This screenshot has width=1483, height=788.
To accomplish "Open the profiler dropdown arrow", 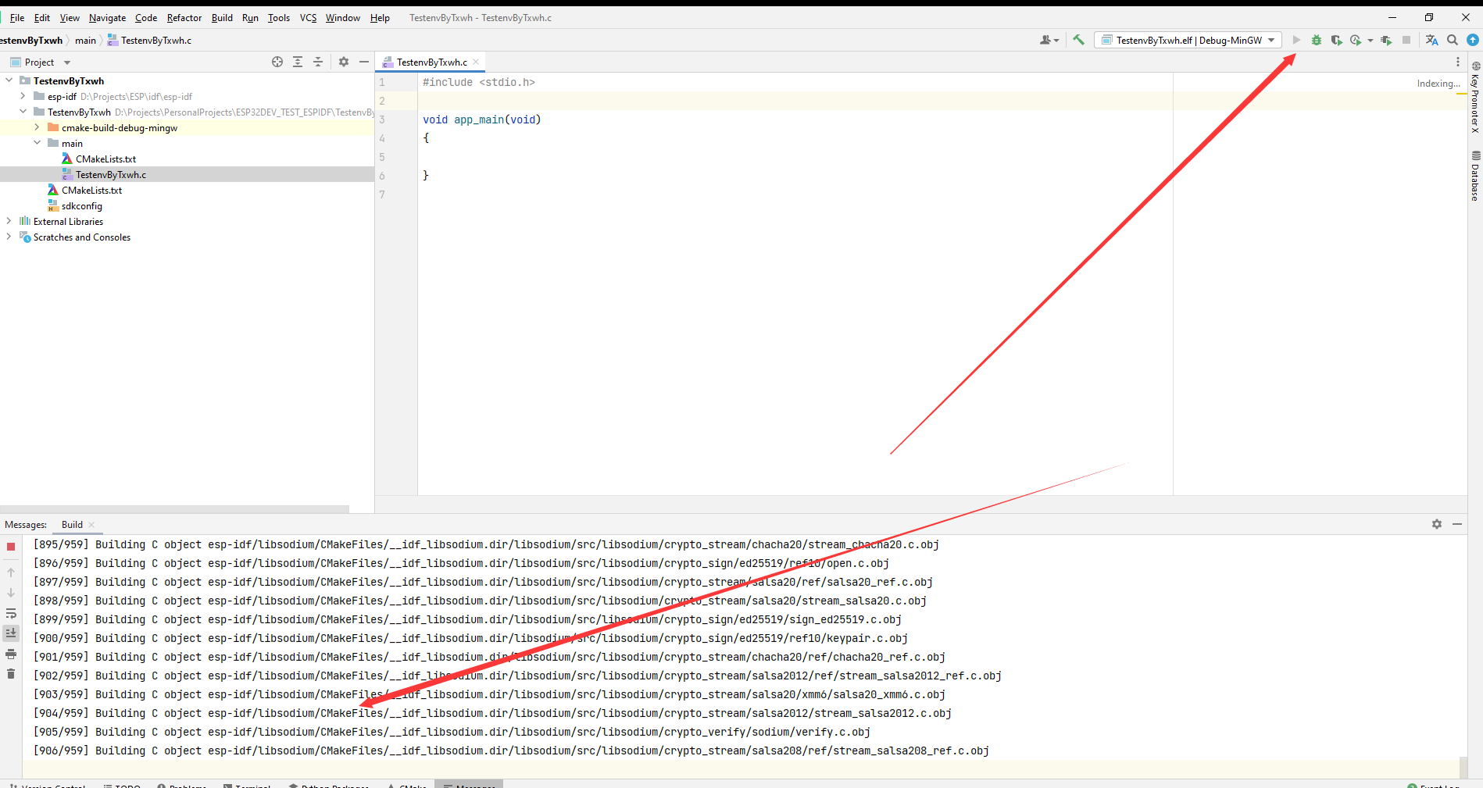I will point(1370,41).
